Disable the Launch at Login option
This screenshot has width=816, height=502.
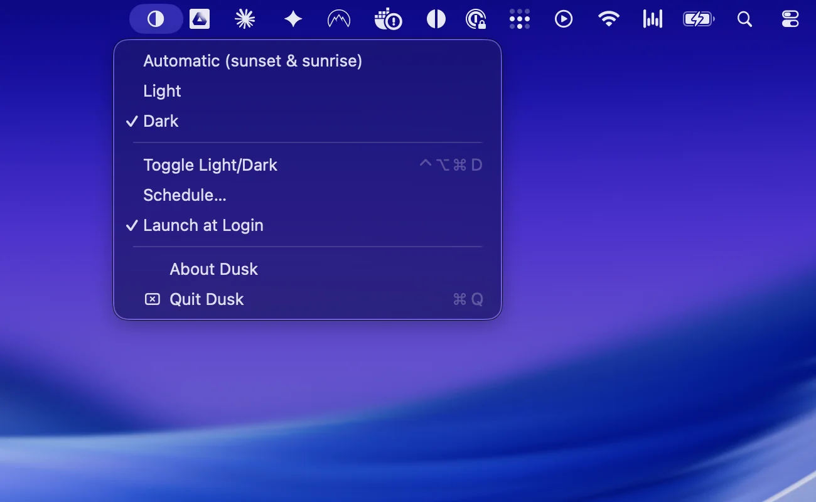tap(308, 225)
